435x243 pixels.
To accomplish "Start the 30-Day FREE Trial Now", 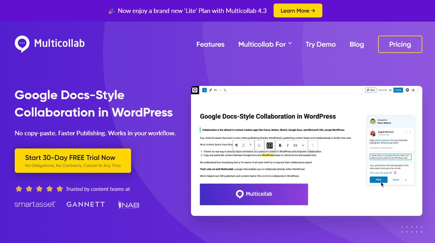I will [73, 161].
